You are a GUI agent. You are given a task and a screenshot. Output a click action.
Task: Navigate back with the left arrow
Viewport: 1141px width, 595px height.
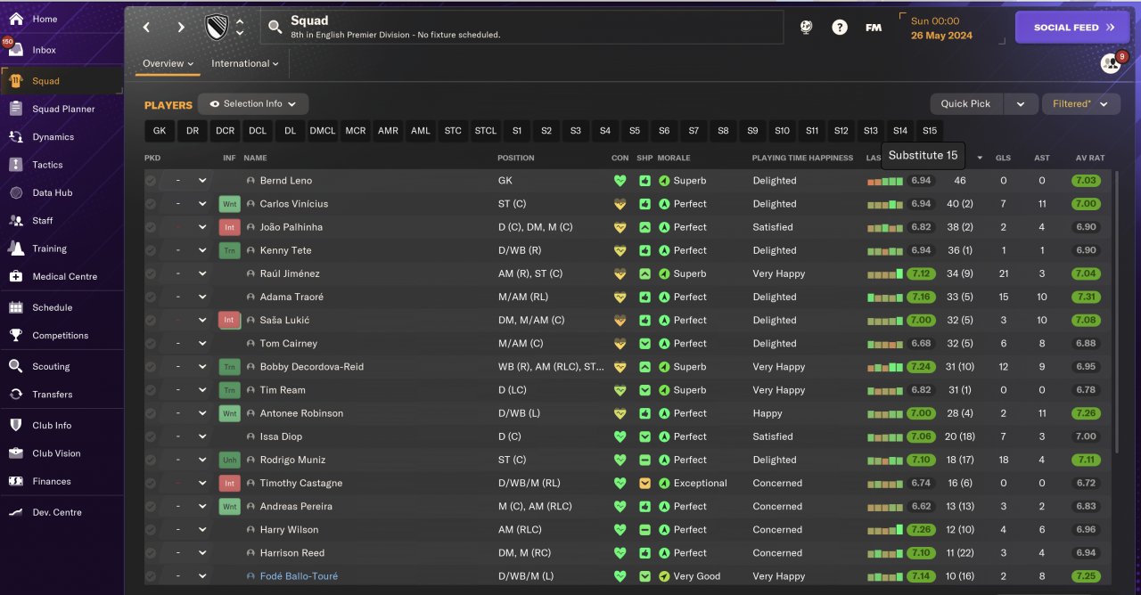147,28
